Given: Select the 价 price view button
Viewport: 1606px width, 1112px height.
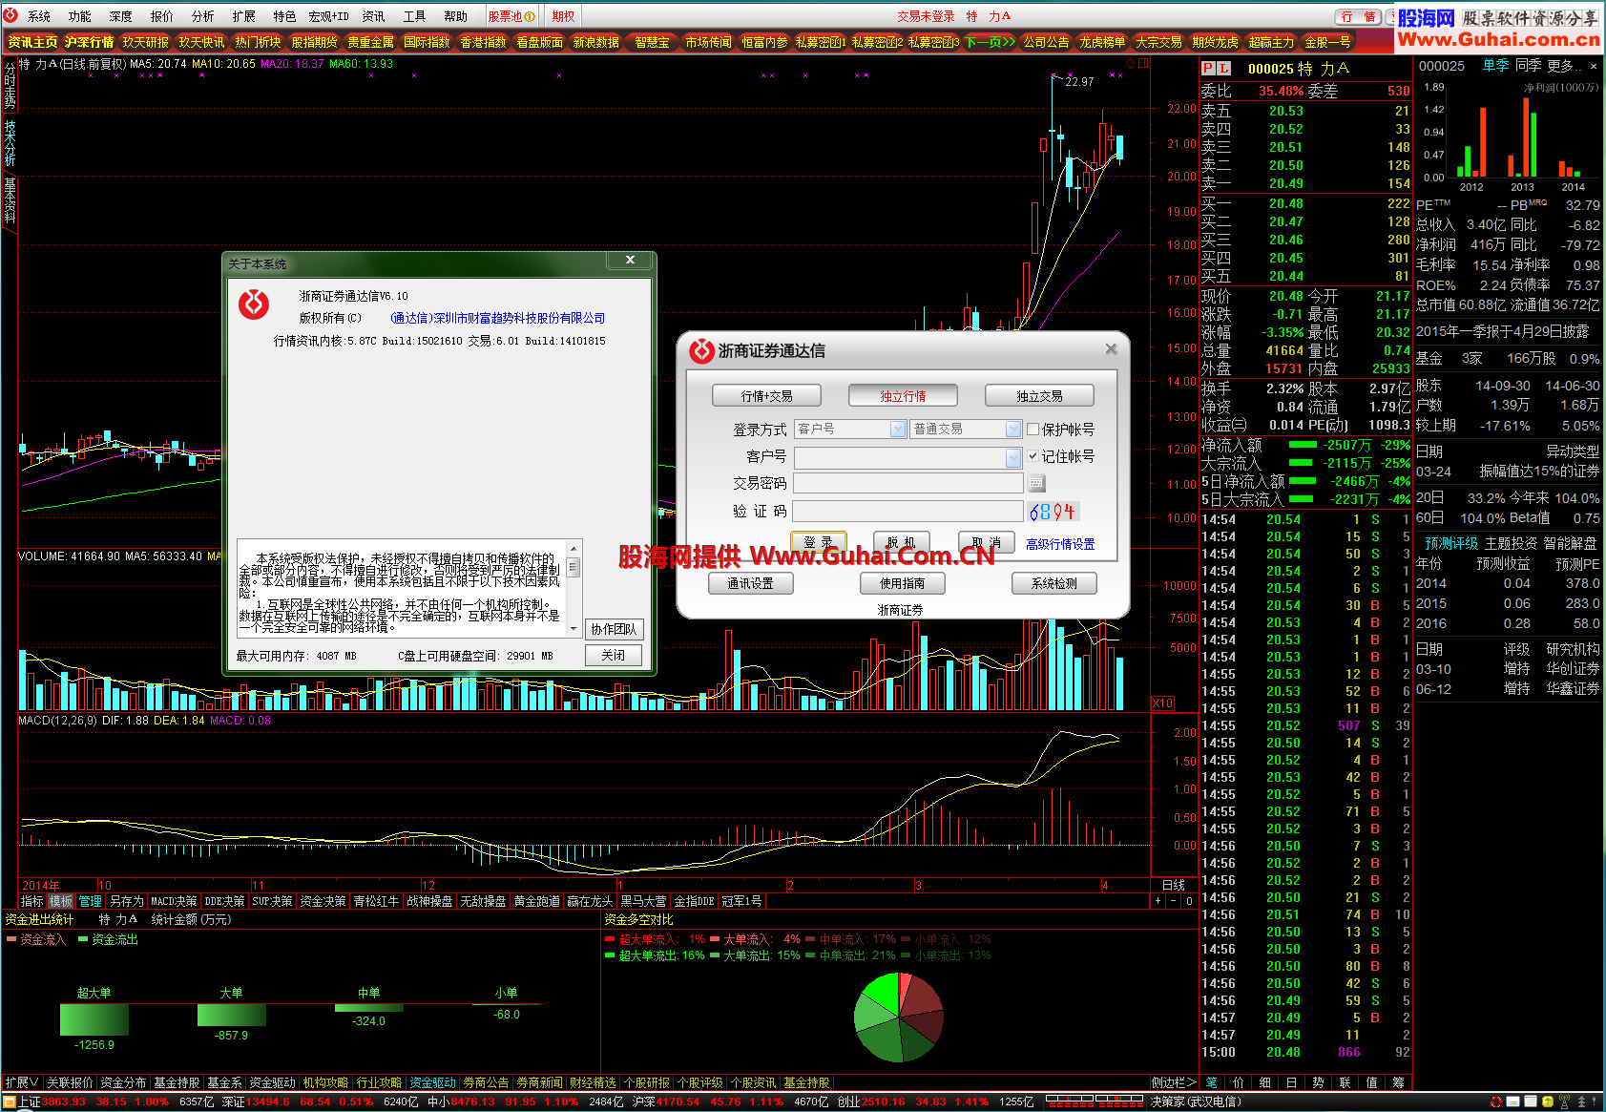Looking at the screenshot, I should coord(1239,1082).
